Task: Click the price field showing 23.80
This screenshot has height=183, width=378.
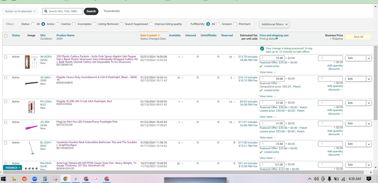Action: [x=272, y=144]
